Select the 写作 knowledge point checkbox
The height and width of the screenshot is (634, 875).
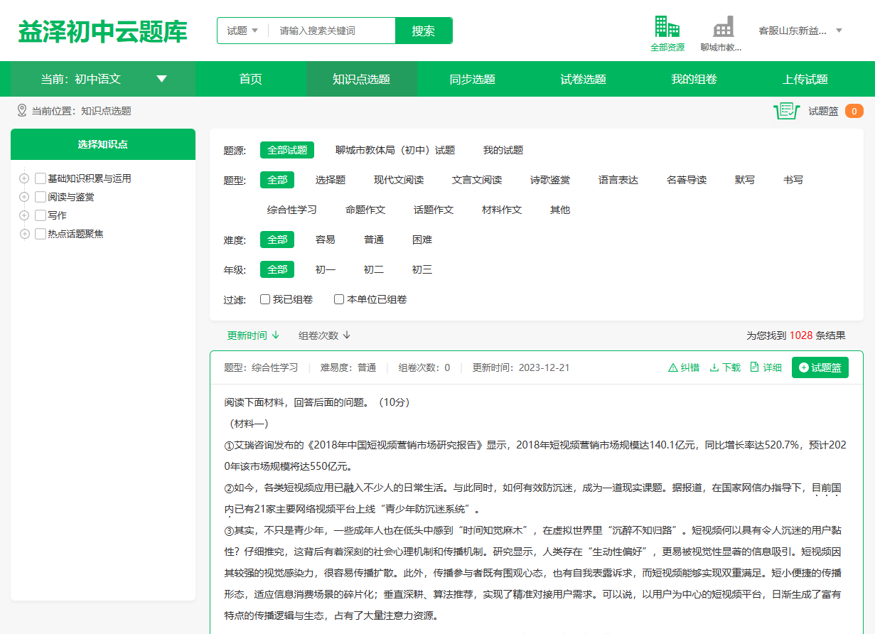[40, 215]
